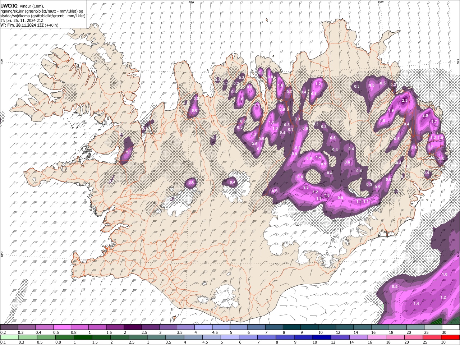Image resolution: width=460 pixels, height=345 pixels.
Task: Click the '2.0' precipitation value in the east
Action: pos(425,116)
